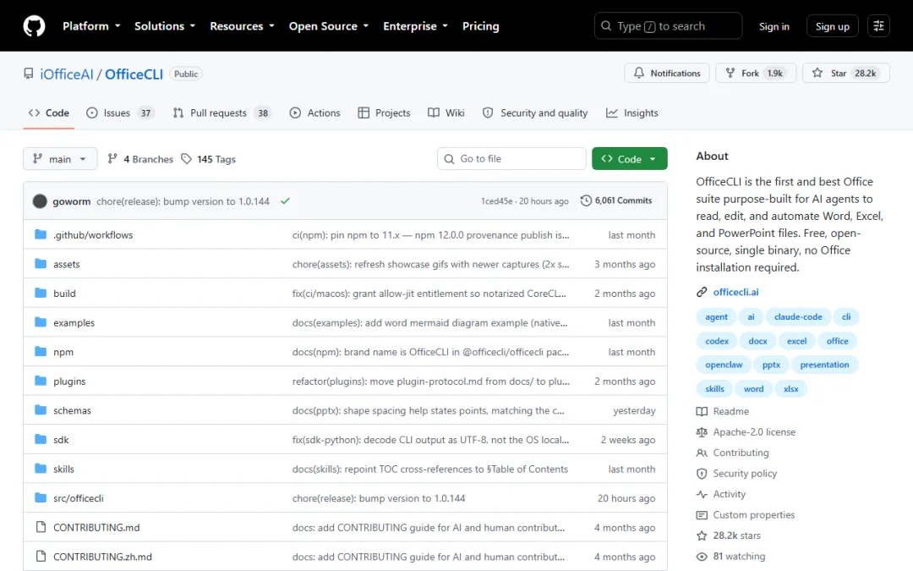Switch to the Pull requests tab
This screenshot has width=913, height=571.
pos(221,113)
